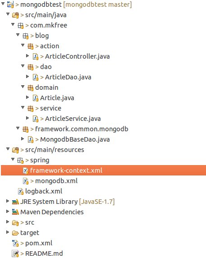The height and width of the screenshot is (258, 206).
Task: Collapse the src/main/resources node
Action: pos(8,149)
